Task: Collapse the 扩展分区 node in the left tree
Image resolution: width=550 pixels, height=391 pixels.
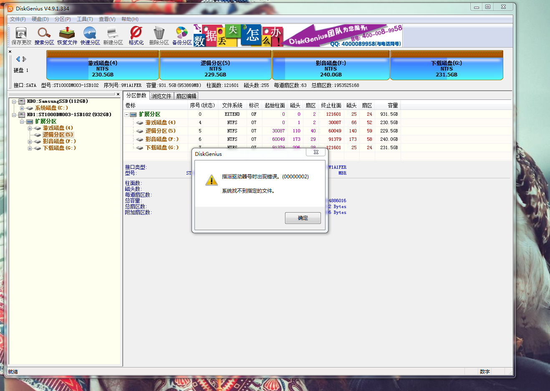Action: (x=22, y=122)
